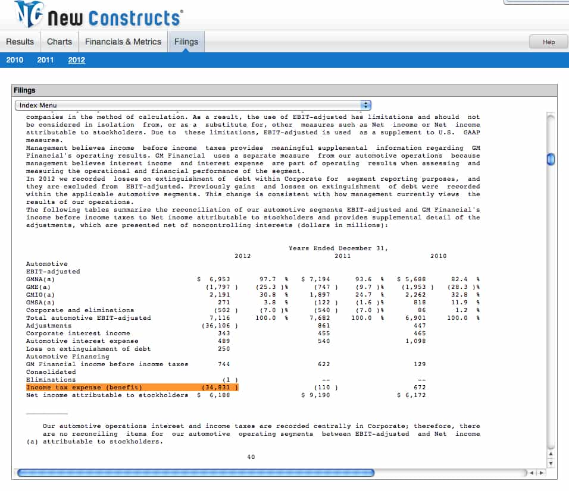Click Corporate interest income label
Image resolution: width=569 pixels, height=491 pixels.
(78, 333)
